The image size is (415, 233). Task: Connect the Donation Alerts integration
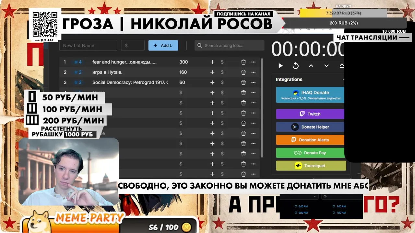310,140
